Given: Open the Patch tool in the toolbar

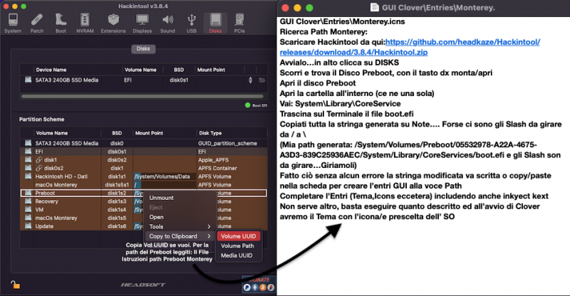Looking at the screenshot, I should 37,23.
